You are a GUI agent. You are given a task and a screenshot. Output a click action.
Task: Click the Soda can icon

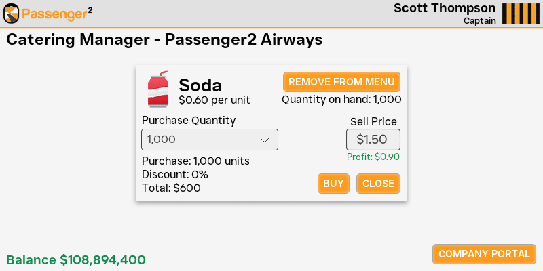point(158,89)
